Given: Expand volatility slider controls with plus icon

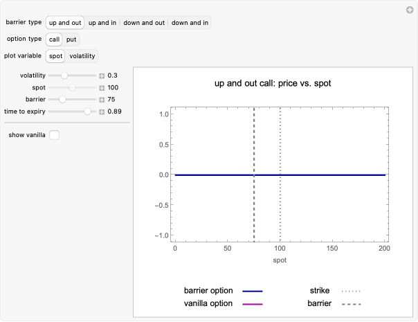Looking at the screenshot, I should click(x=102, y=76).
